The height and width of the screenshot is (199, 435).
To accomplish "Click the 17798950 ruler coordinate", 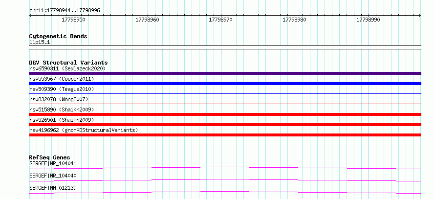I will (x=73, y=20).
